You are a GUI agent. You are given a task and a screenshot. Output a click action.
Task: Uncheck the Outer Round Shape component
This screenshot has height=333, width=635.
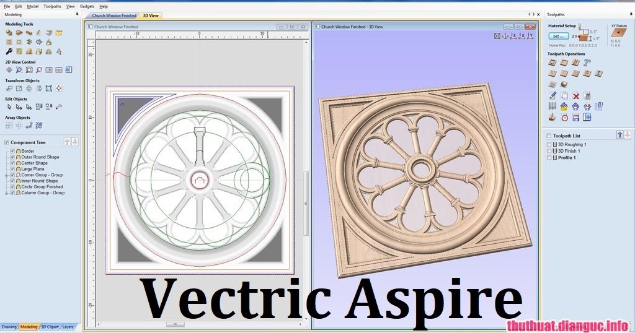click(x=12, y=157)
